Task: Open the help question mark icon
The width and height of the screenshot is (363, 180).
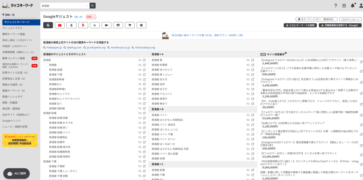Action: tap(336, 6)
